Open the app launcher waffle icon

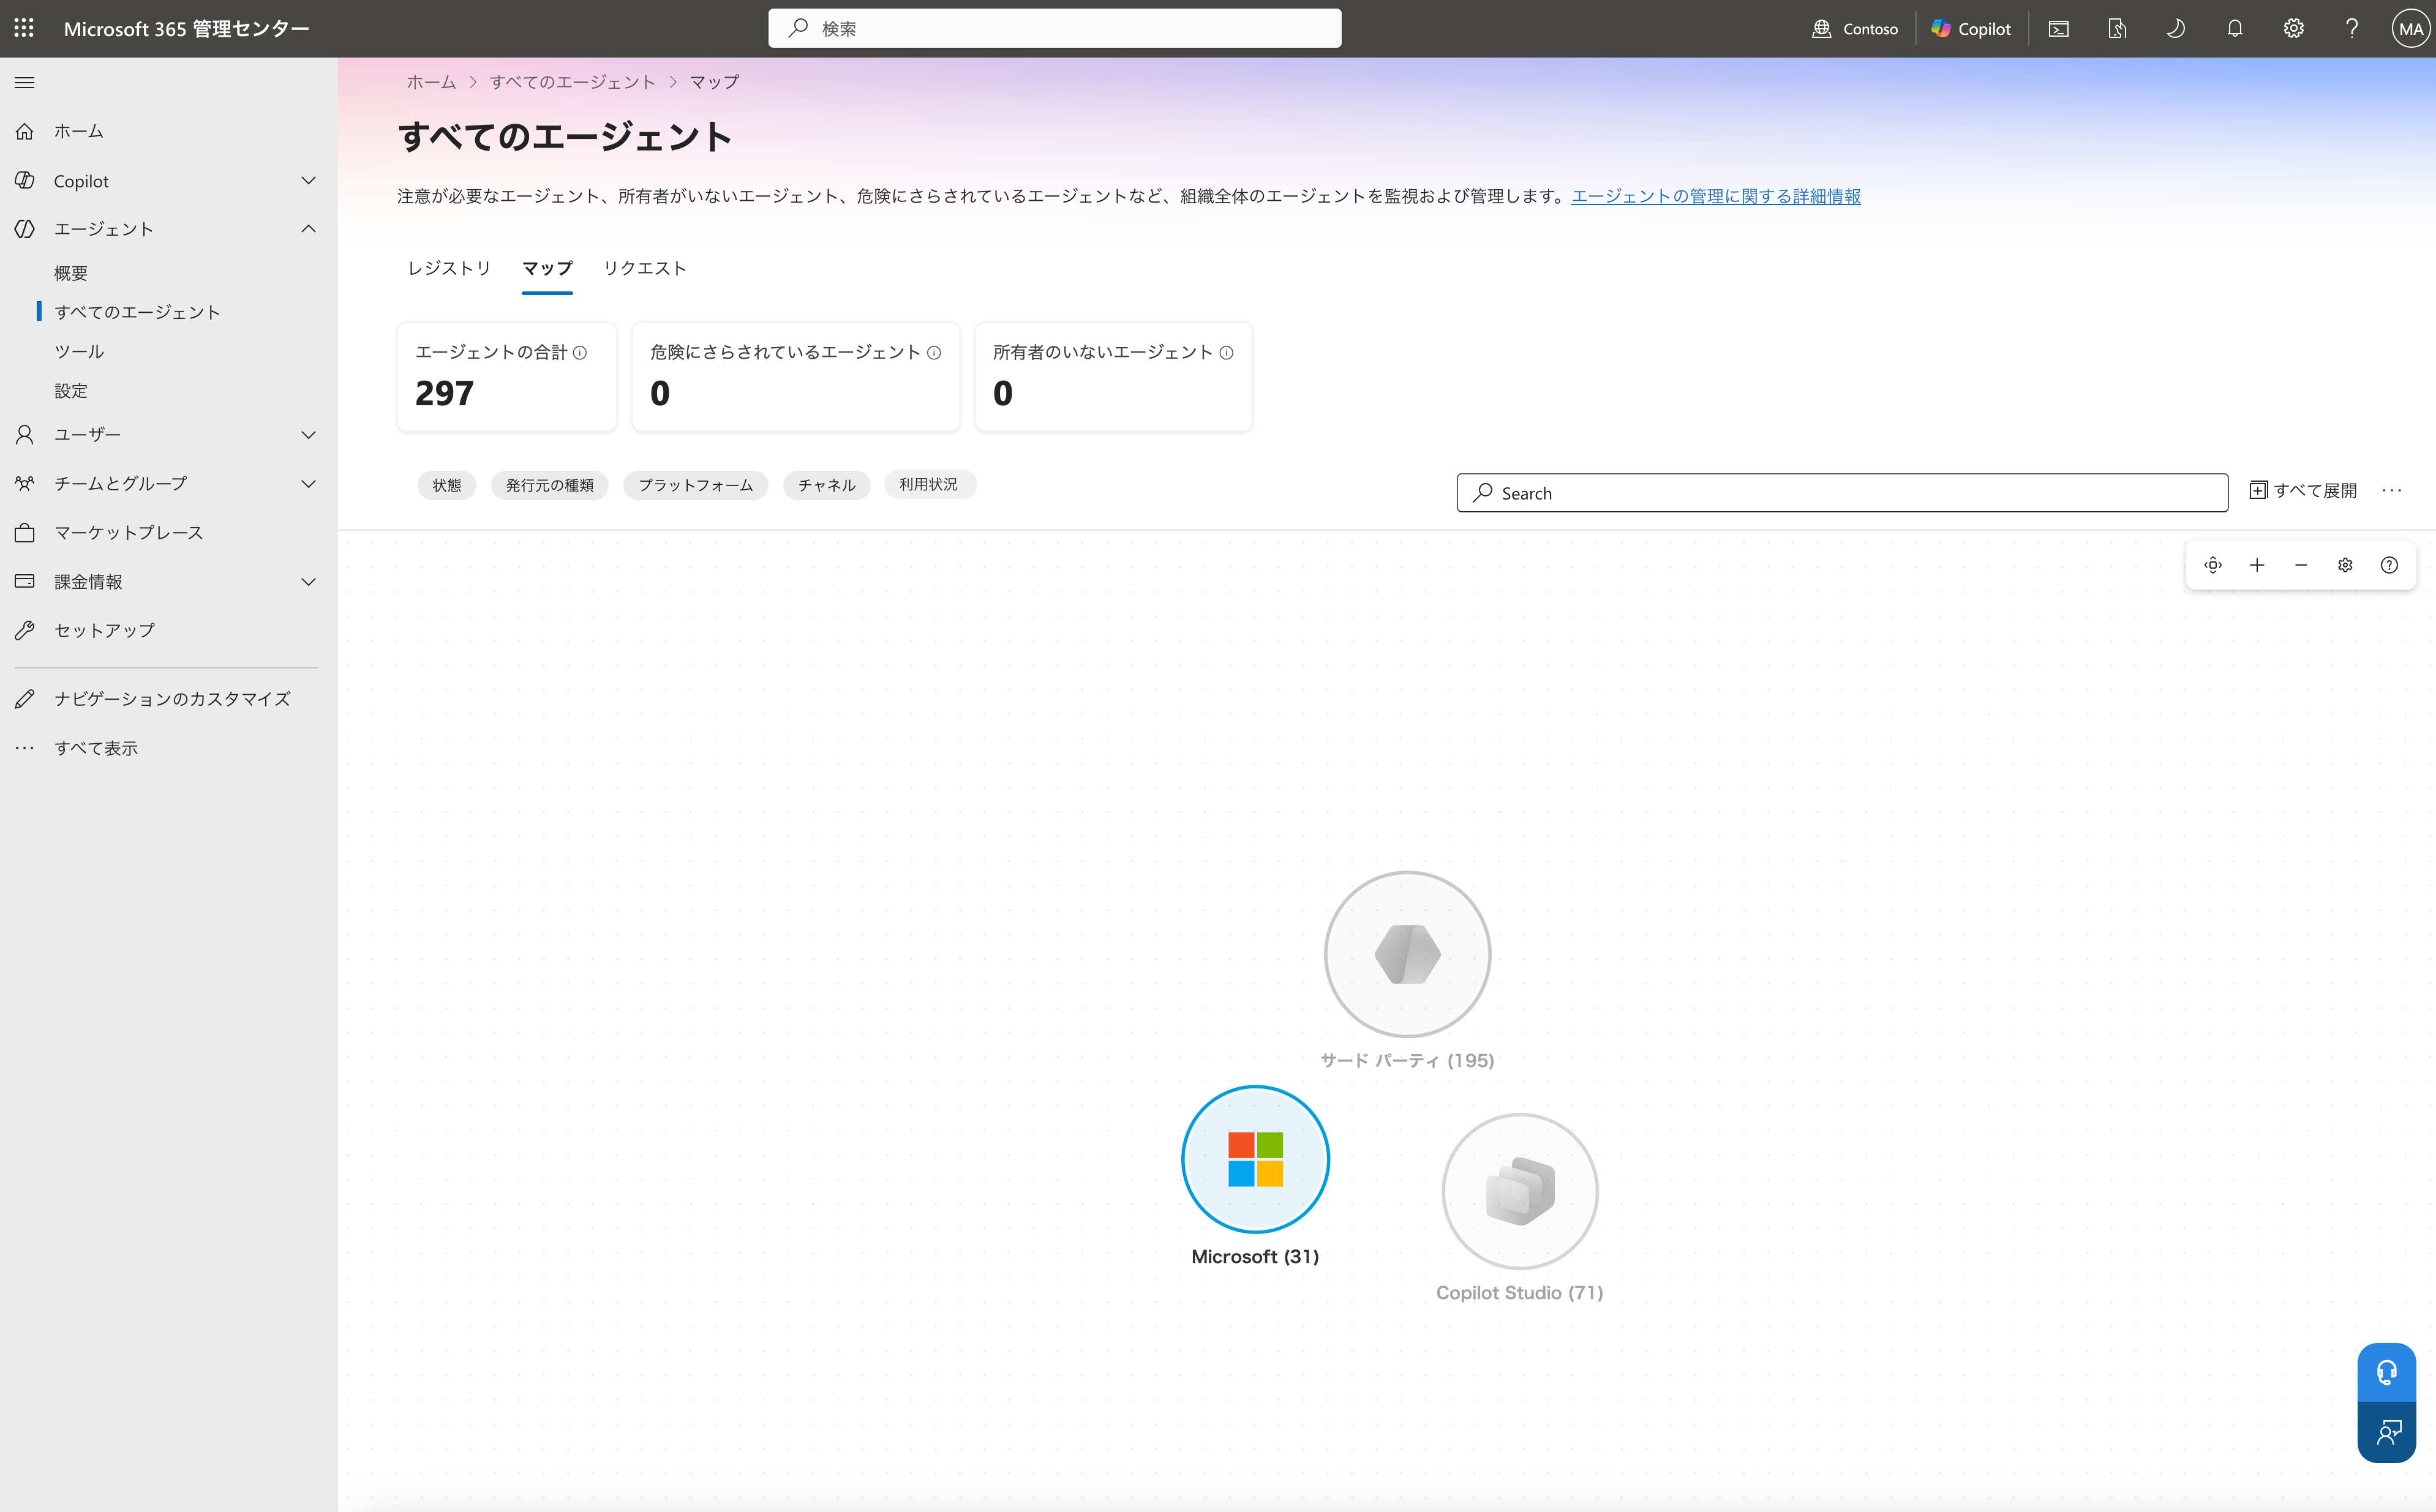click(24, 28)
